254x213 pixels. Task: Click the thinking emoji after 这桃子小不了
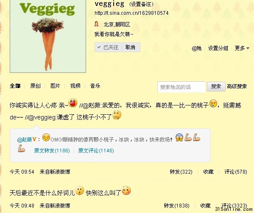click(117, 115)
